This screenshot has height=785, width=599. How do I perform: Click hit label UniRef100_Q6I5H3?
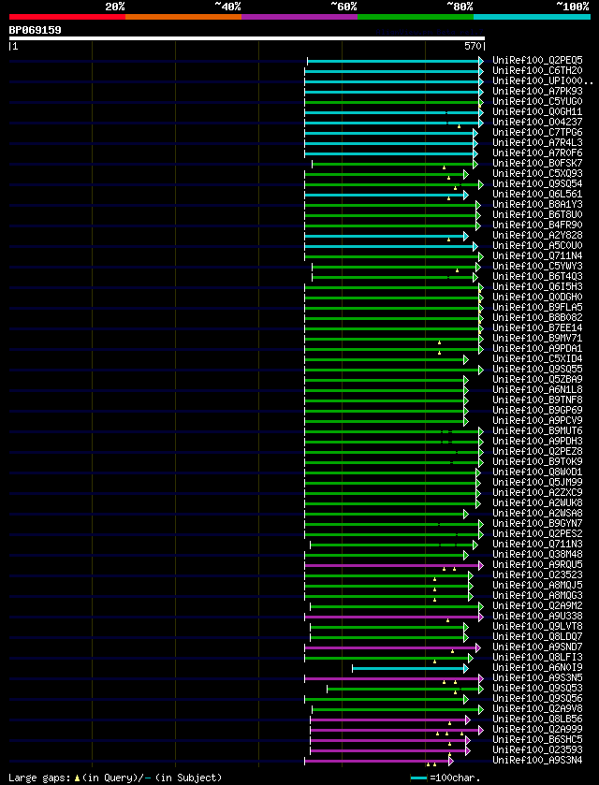[x=537, y=287]
